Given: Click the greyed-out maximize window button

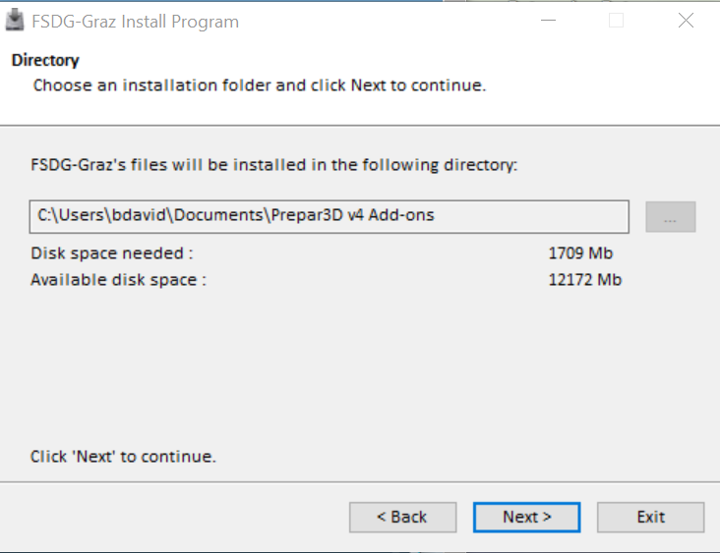Looking at the screenshot, I should (616, 21).
